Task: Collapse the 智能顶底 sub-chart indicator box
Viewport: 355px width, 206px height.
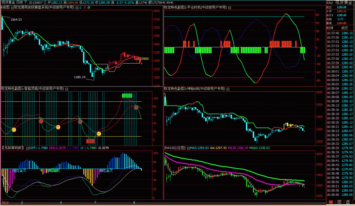Action: click(67, 89)
